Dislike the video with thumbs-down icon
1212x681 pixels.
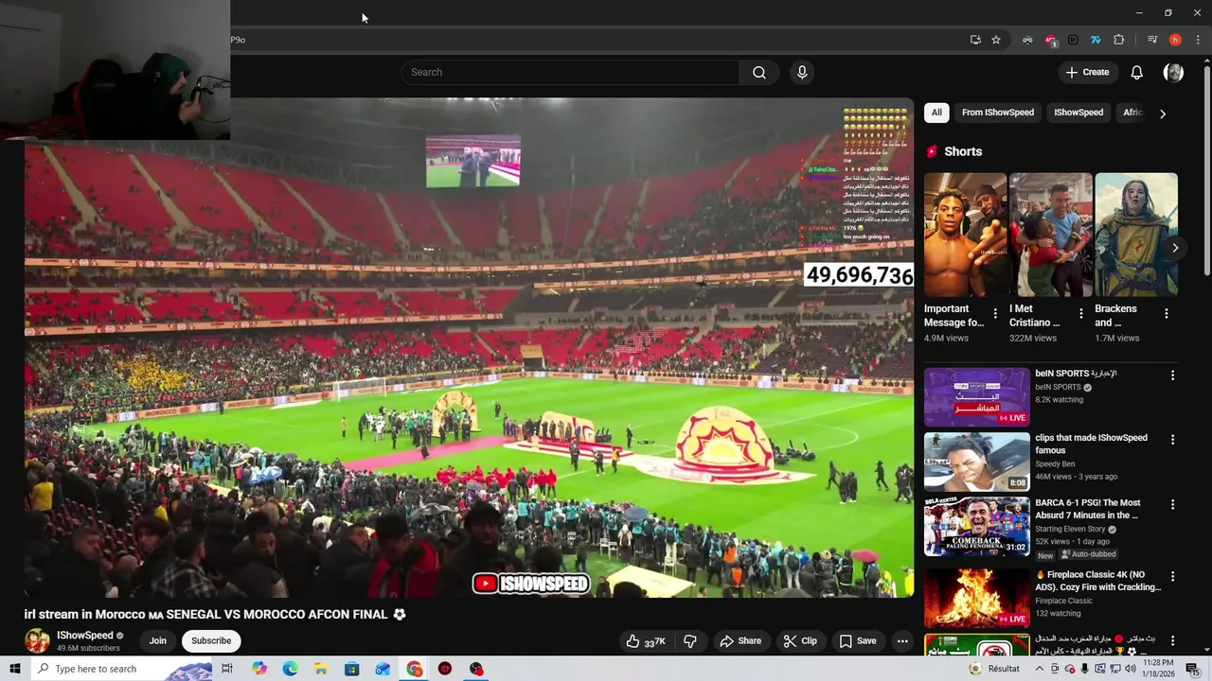pyautogui.click(x=690, y=641)
